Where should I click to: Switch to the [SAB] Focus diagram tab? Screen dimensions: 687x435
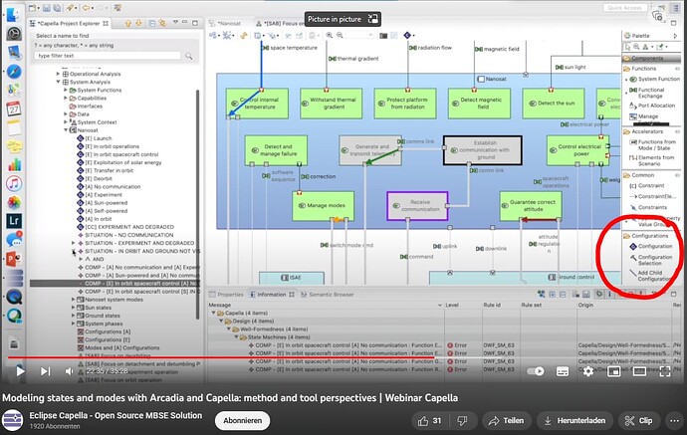coord(279,23)
